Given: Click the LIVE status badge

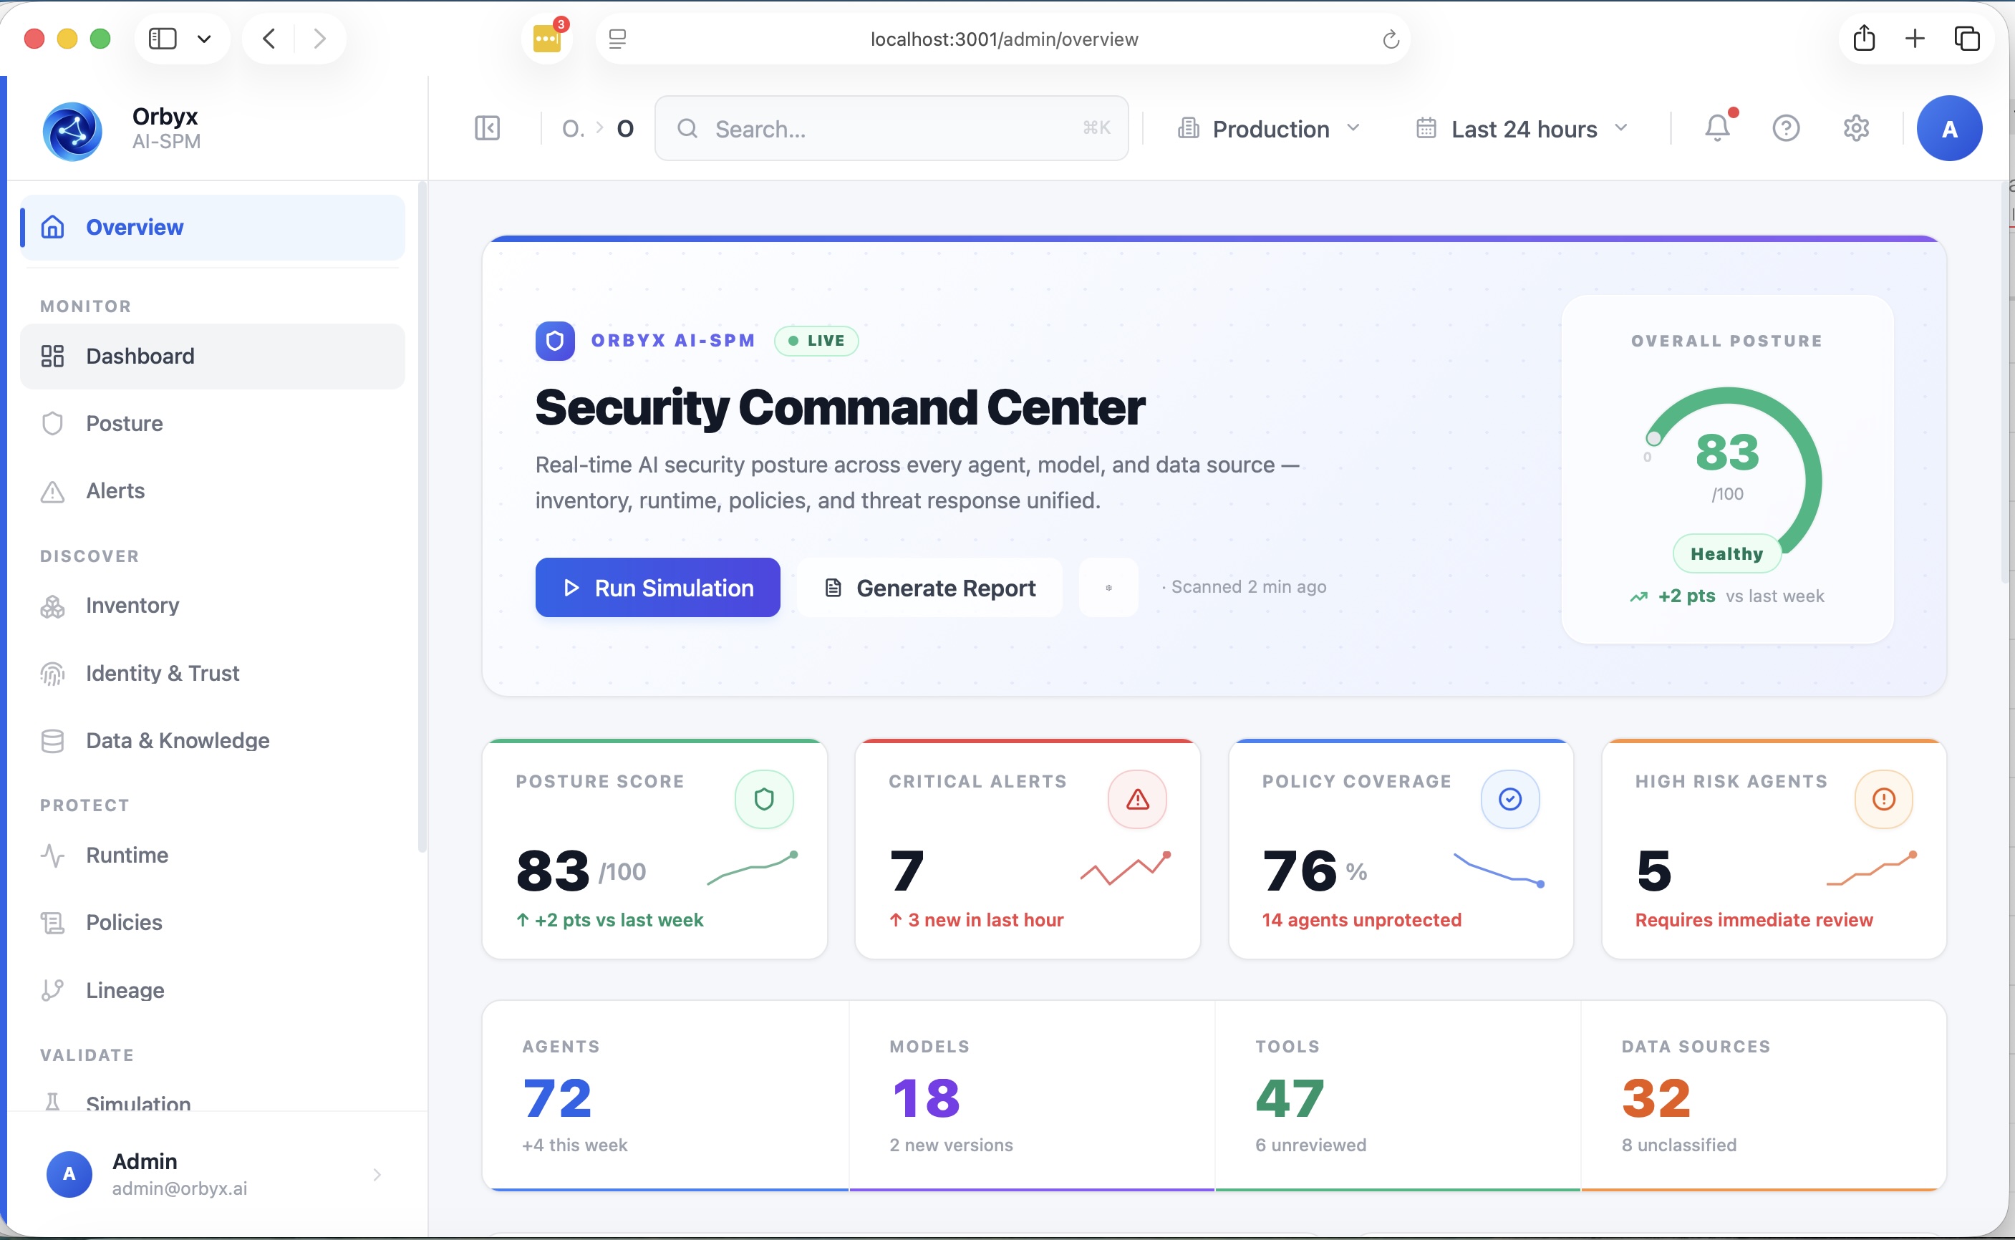Looking at the screenshot, I should tap(816, 340).
